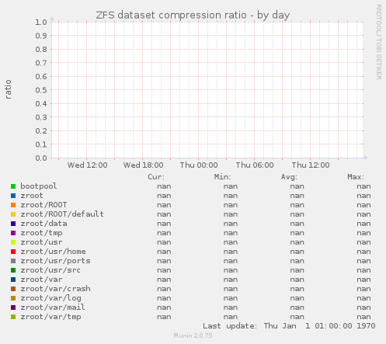Click the orange zroot/ROOT legend swatch
This screenshot has height=344, width=386.
[13, 205]
